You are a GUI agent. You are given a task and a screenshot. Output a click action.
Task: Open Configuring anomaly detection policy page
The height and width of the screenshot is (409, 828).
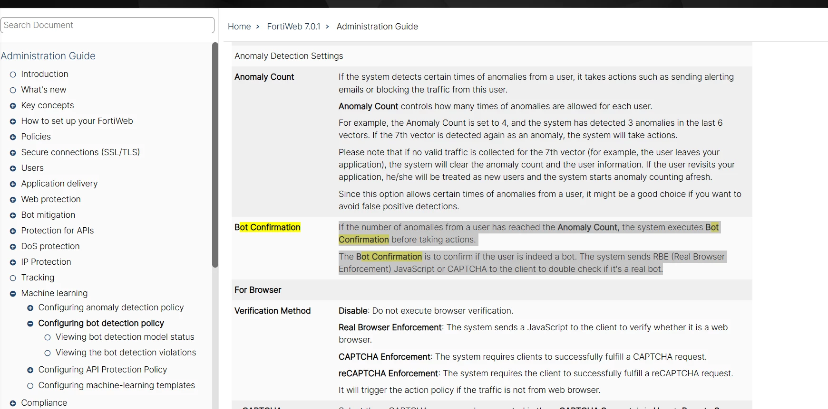(x=111, y=307)
